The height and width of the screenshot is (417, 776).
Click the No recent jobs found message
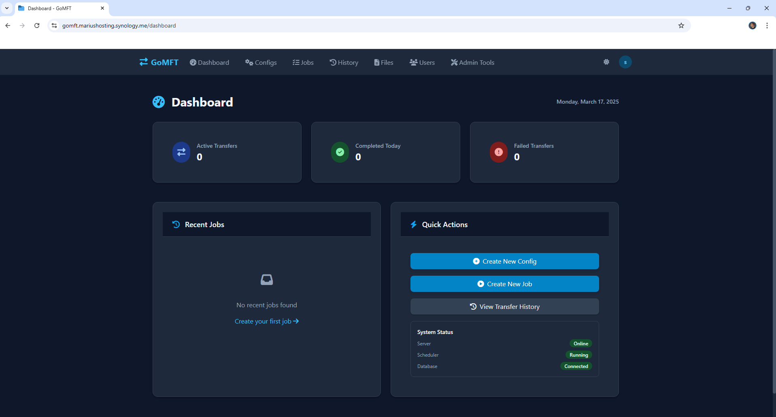pyautogui.click(x=267, y=305)
